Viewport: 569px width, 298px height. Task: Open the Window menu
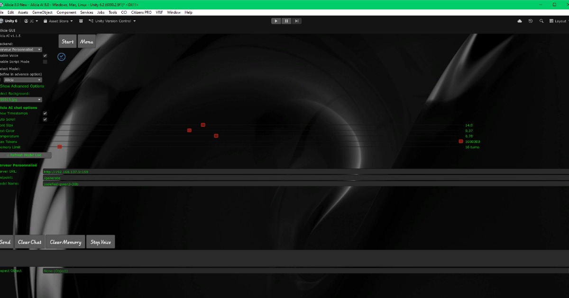point(174,12)
